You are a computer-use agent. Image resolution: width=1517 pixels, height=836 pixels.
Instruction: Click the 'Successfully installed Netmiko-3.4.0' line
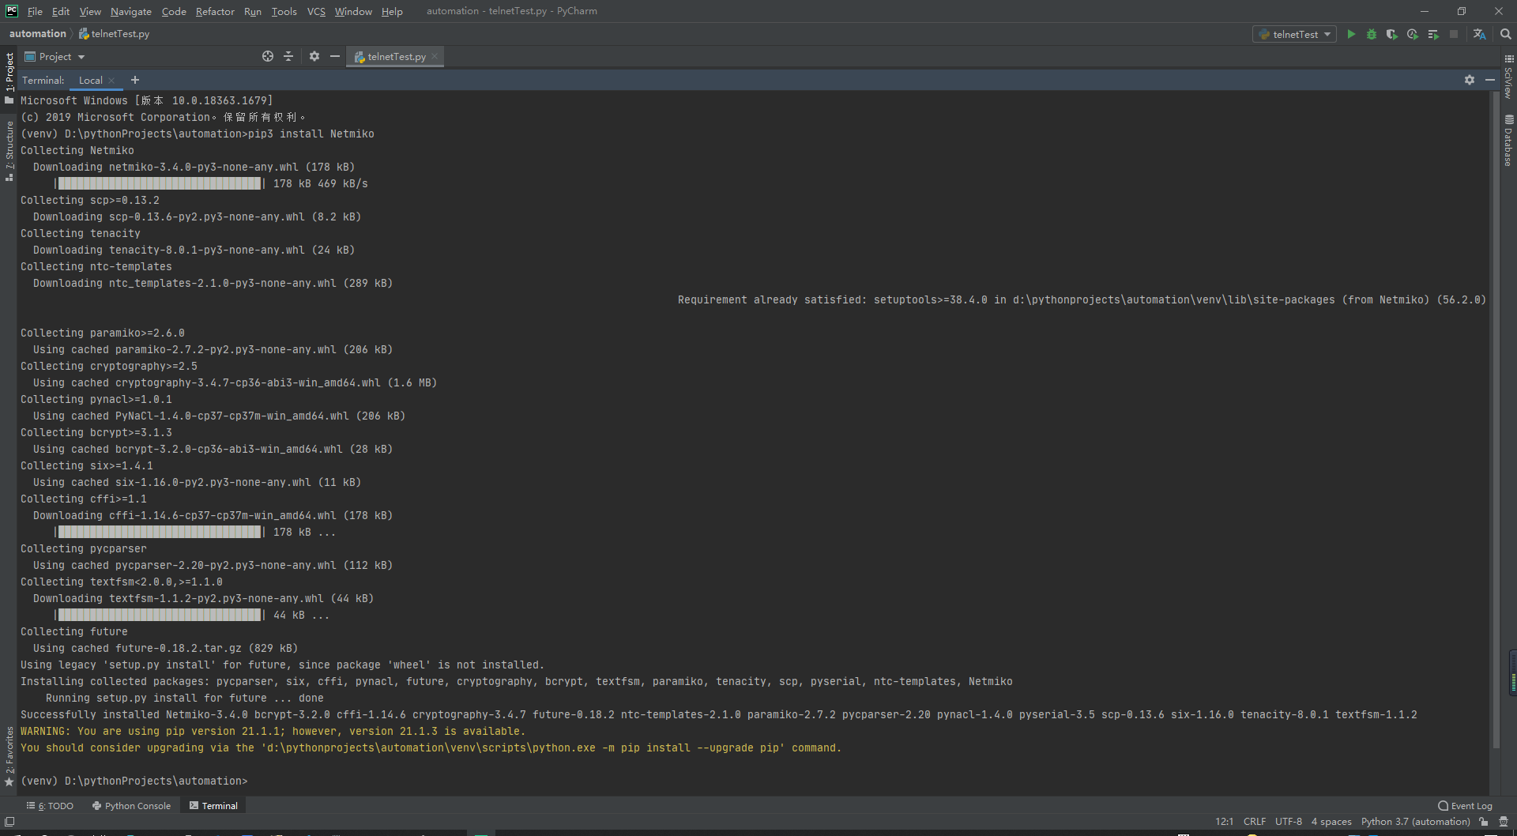tap(719, 714)
